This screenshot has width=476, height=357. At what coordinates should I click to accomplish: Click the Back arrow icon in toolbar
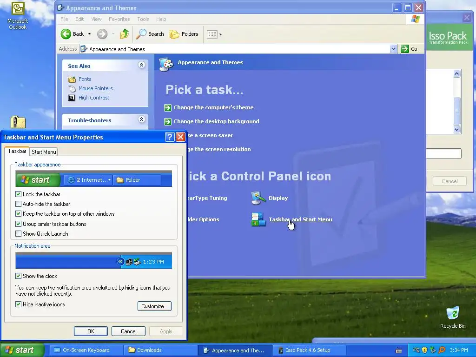point(66,34)
